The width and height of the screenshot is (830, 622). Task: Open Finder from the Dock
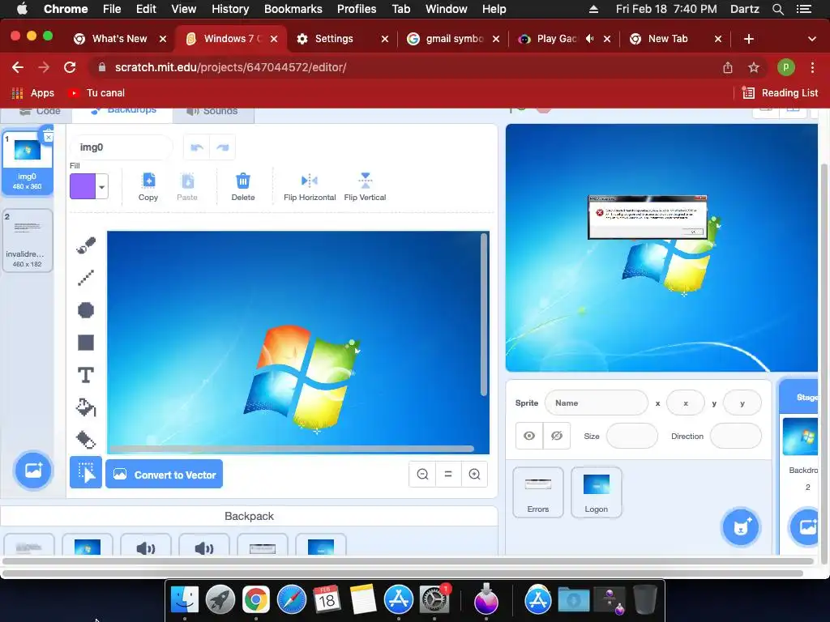pyautogui.click(x=185, y=600)
